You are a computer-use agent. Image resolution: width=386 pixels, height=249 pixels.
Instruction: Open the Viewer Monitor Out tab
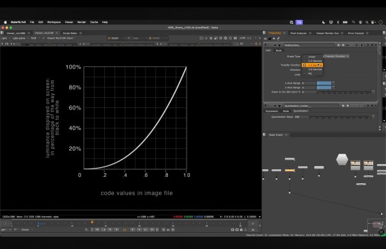(327, 33)
